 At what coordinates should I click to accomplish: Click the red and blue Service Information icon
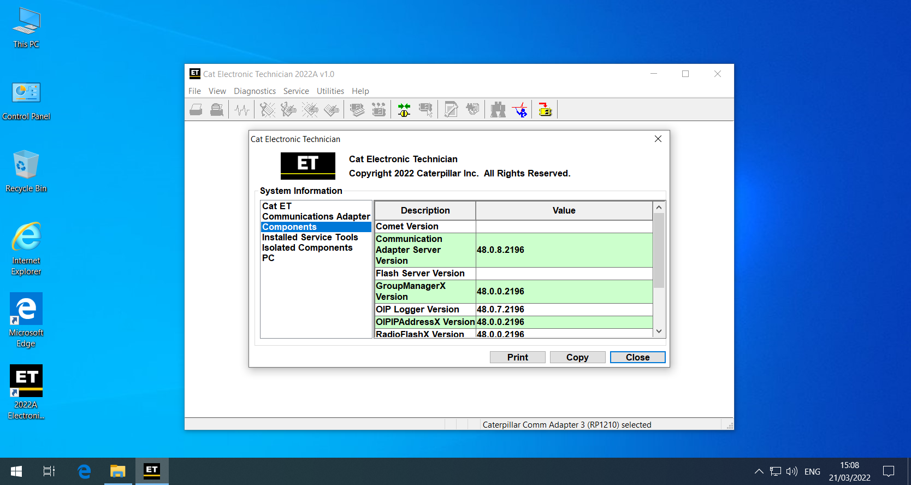pos(520,110)
